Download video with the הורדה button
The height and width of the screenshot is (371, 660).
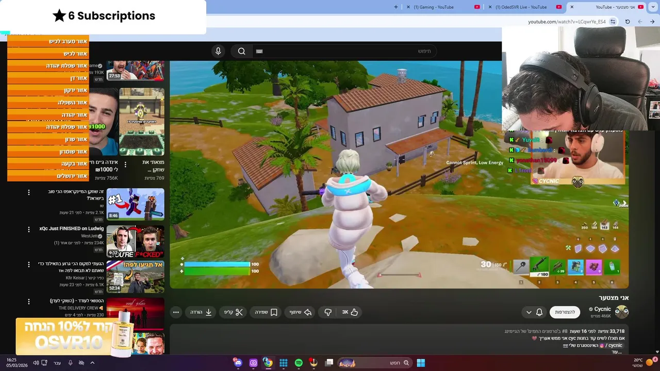202,312
